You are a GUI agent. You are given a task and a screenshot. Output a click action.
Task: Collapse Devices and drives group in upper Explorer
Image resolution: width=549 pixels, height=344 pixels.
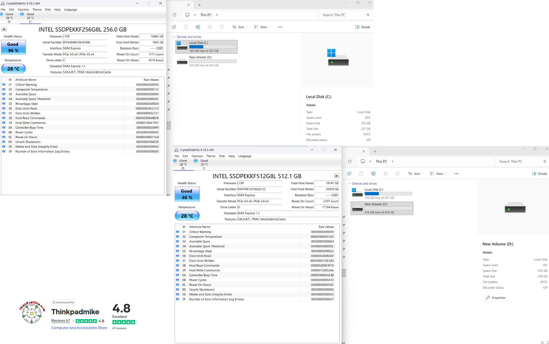point(174,37)
